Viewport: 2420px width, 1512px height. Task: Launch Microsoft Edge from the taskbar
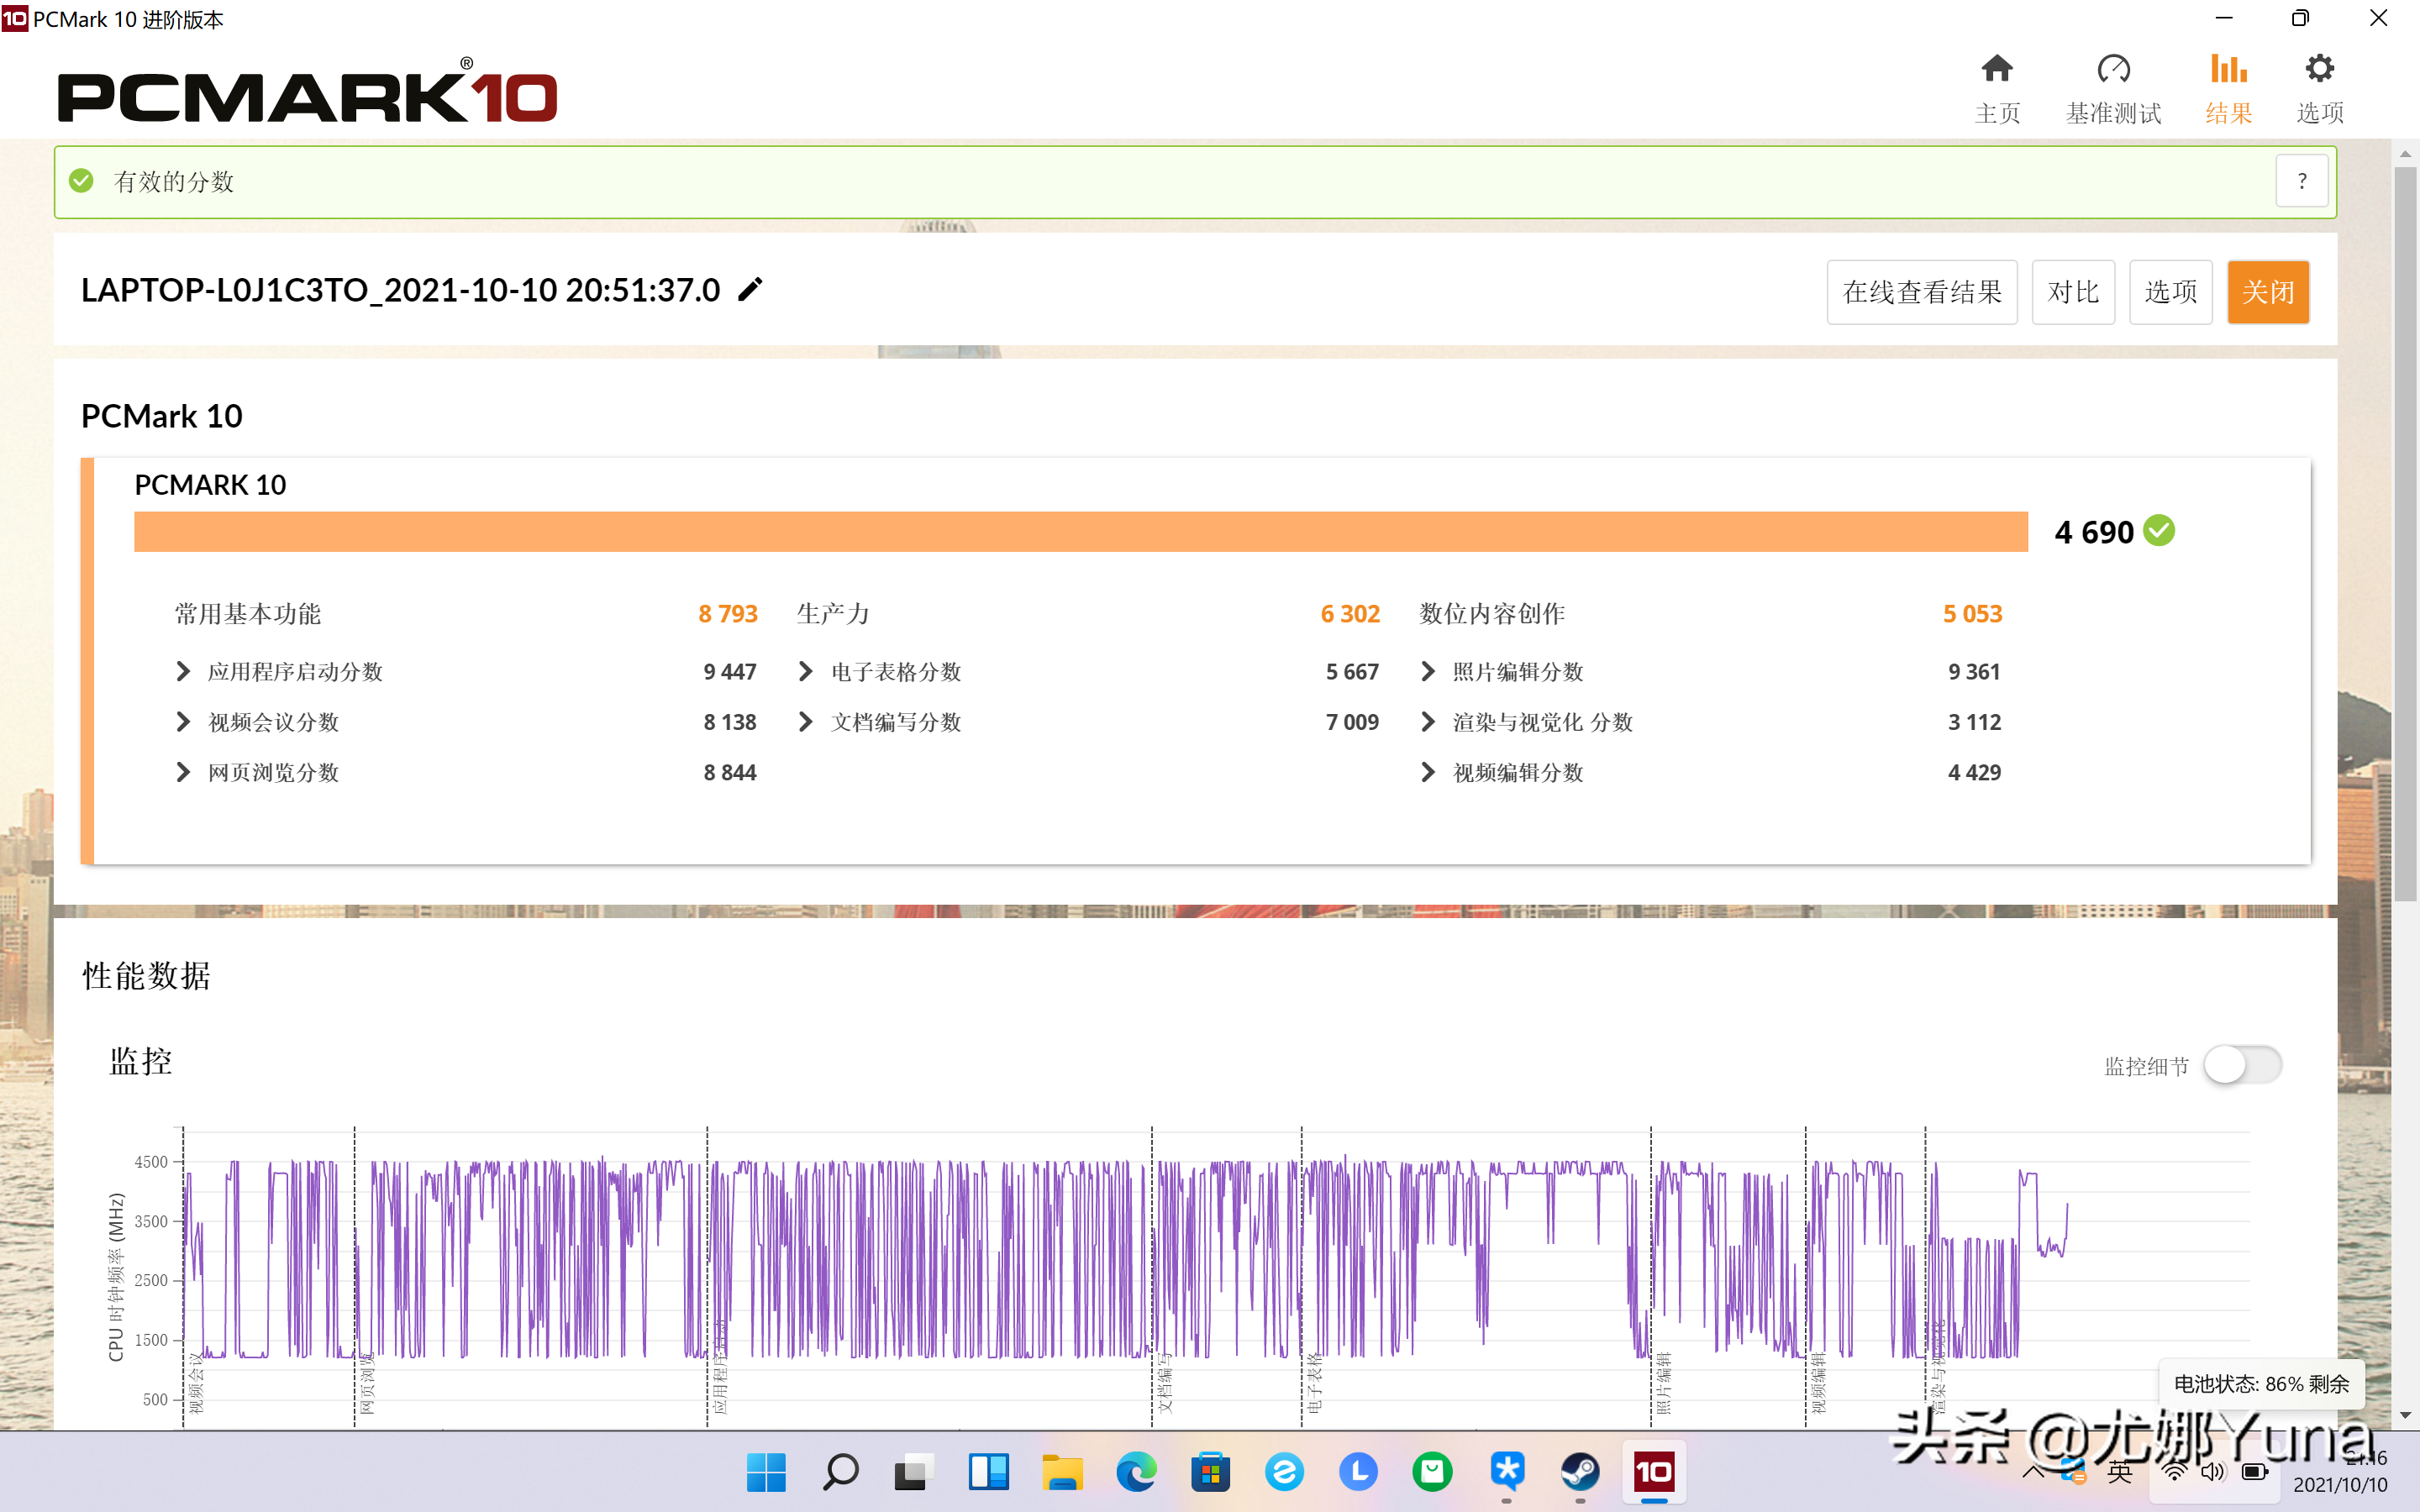(1136, 1471)
